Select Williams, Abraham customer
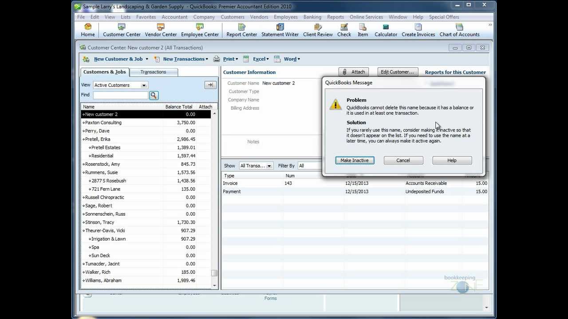Image resolution: width=568 pixels, height=319 pixels. [146, 280]
